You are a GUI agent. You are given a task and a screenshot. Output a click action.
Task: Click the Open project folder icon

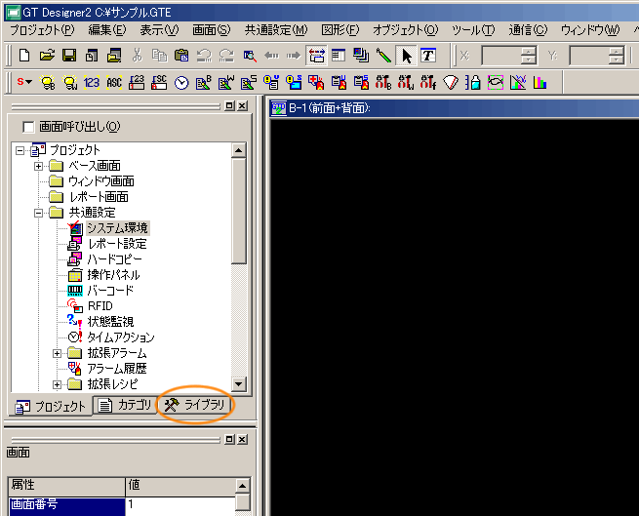[47, 56]
